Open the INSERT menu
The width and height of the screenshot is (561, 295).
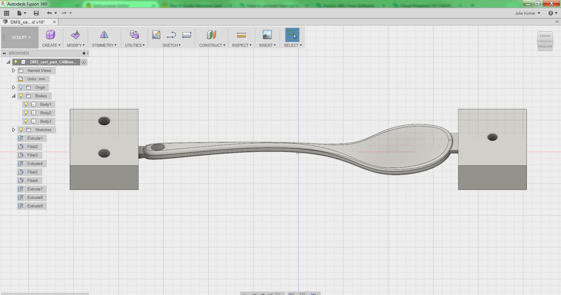coord(267,45)
